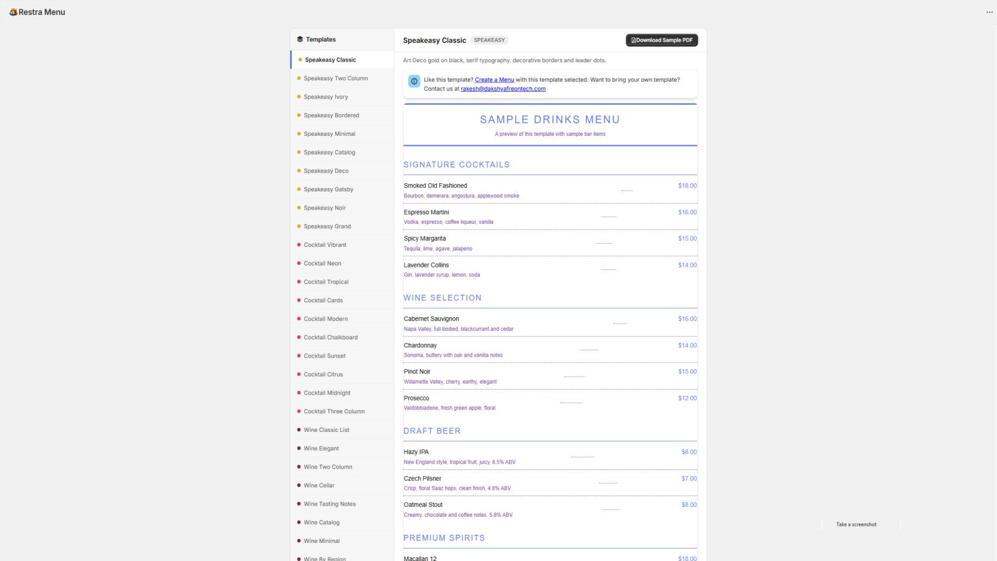The width and height of the screenshot is (997, 561).
Task: Click the yellow dot beside Speakeasy Classic
Action: [299, 59]
